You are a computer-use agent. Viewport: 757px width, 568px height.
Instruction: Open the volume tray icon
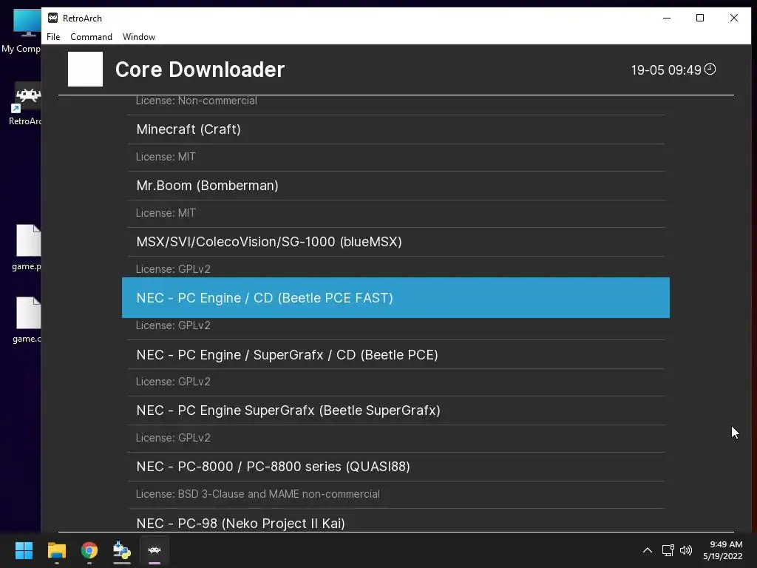(x=686, y=550)
